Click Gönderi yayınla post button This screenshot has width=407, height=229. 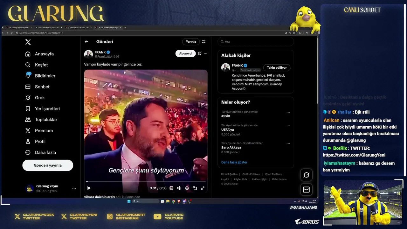(x=48, y=165)
